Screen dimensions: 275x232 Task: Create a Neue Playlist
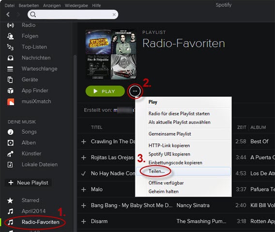pos(28,183)
